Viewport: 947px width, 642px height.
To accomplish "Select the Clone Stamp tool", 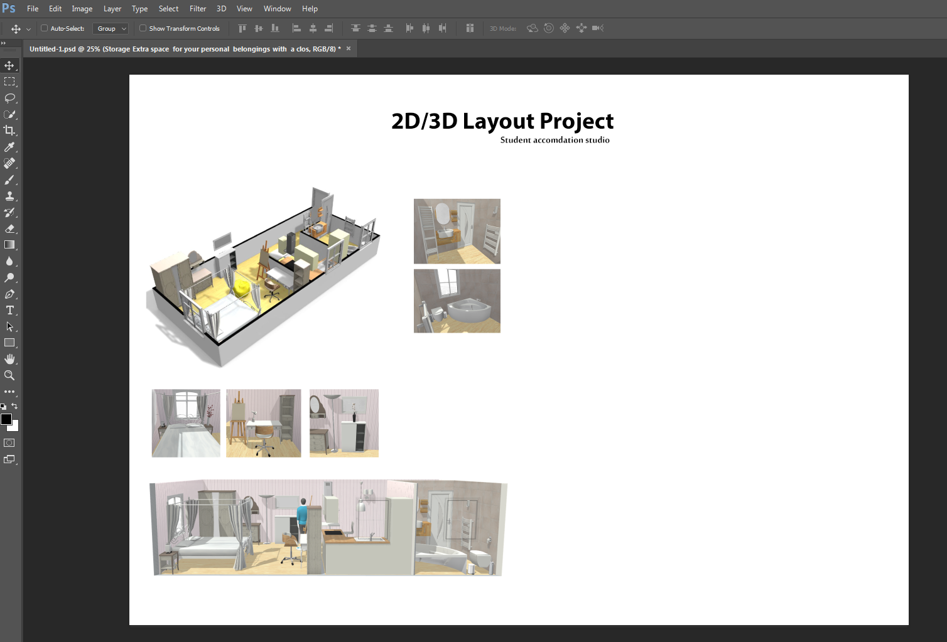I will pyautogui.click(x=9, y=196).
